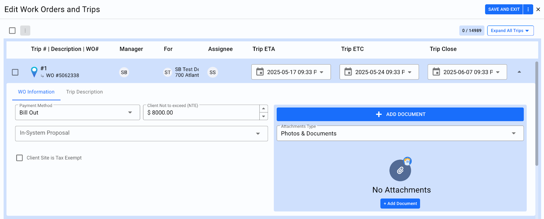Image resolution: width=544 pixels, height=219 pixels.
Task: Open the Payment Method dropdown
Action: [x=78, y=112]
